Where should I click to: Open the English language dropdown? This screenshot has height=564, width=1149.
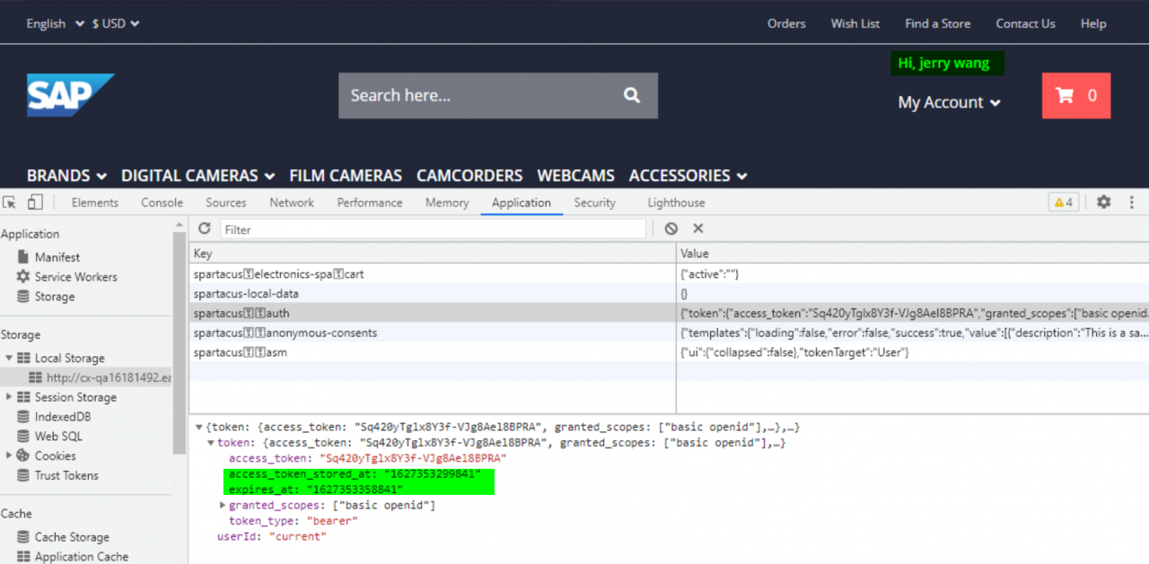55,23
